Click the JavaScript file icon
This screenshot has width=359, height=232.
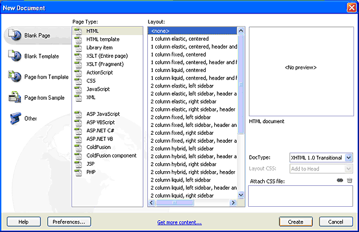78,89
